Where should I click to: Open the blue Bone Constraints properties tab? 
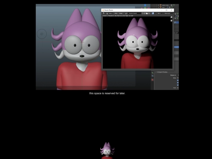152,76
